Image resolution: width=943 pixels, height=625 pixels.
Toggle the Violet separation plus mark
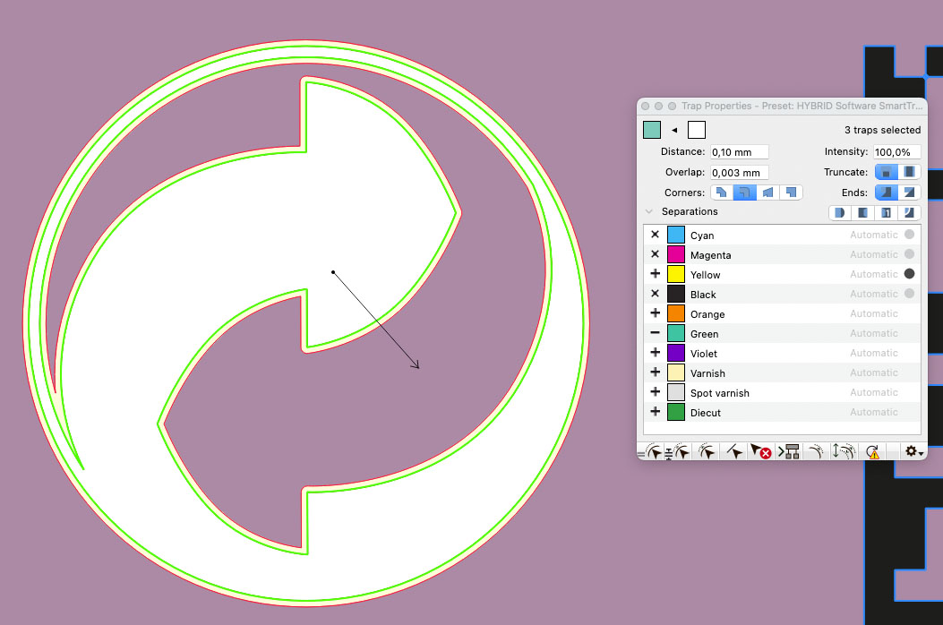(655, 353)
